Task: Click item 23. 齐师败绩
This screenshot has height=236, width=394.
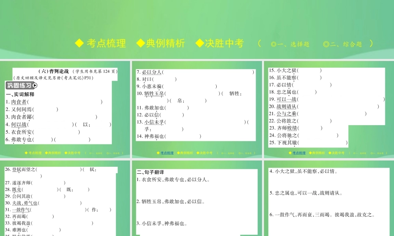Action: pos(283,128)
